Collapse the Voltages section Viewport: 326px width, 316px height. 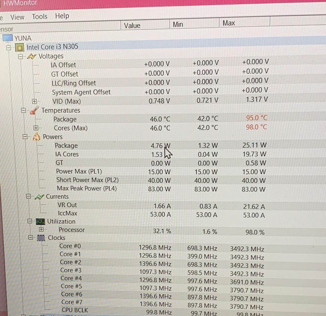(20, 57)
